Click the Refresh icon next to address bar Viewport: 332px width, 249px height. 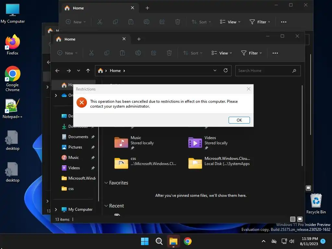tap(226, 70)
